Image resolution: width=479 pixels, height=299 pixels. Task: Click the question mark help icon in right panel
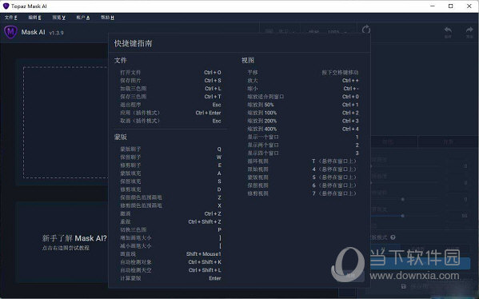tap(393, 237)
